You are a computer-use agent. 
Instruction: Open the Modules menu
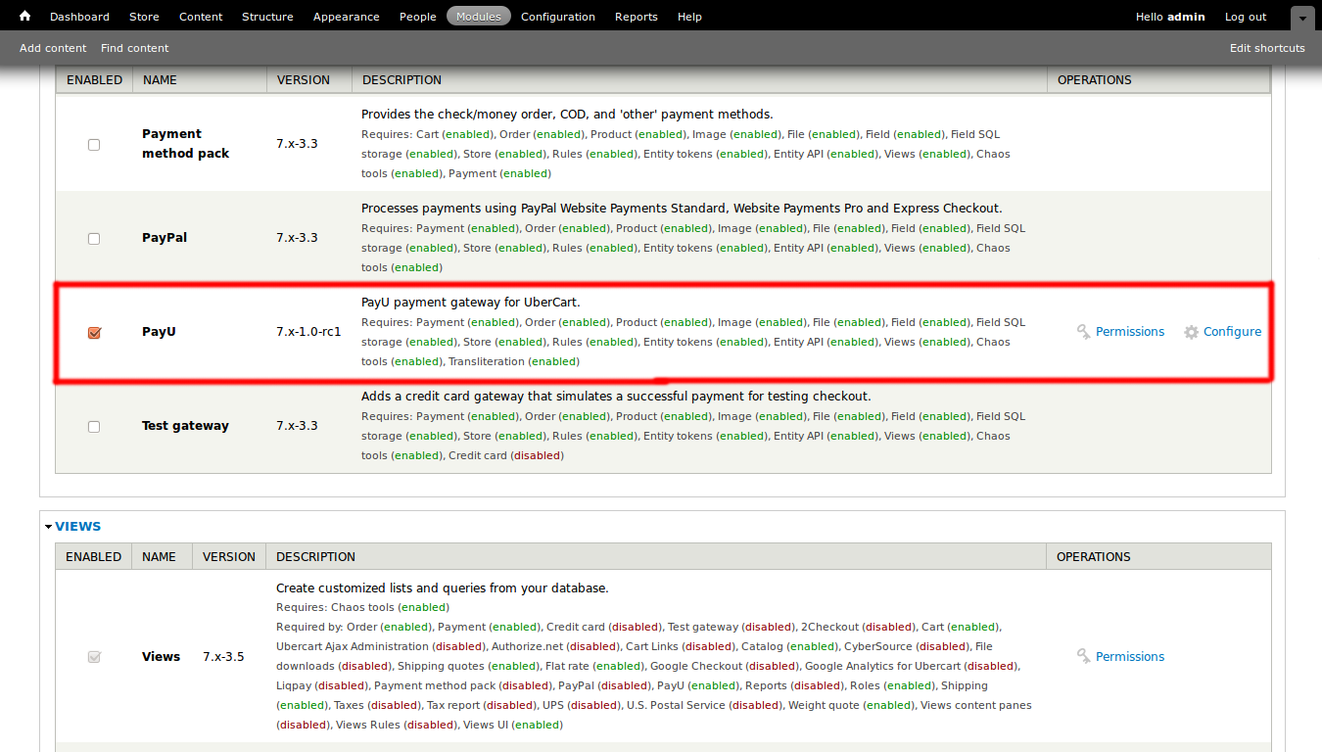pos(478,17)
